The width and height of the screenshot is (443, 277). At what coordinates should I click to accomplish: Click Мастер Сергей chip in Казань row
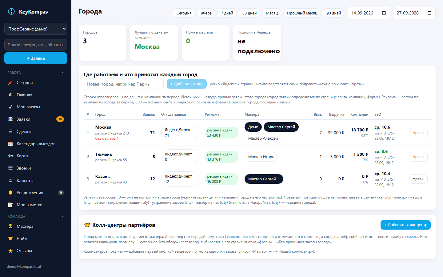point(264,179)
